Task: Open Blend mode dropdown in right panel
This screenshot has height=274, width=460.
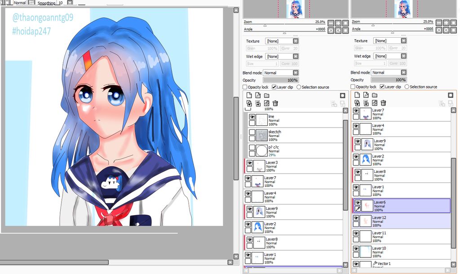Action: coord(404,72)
